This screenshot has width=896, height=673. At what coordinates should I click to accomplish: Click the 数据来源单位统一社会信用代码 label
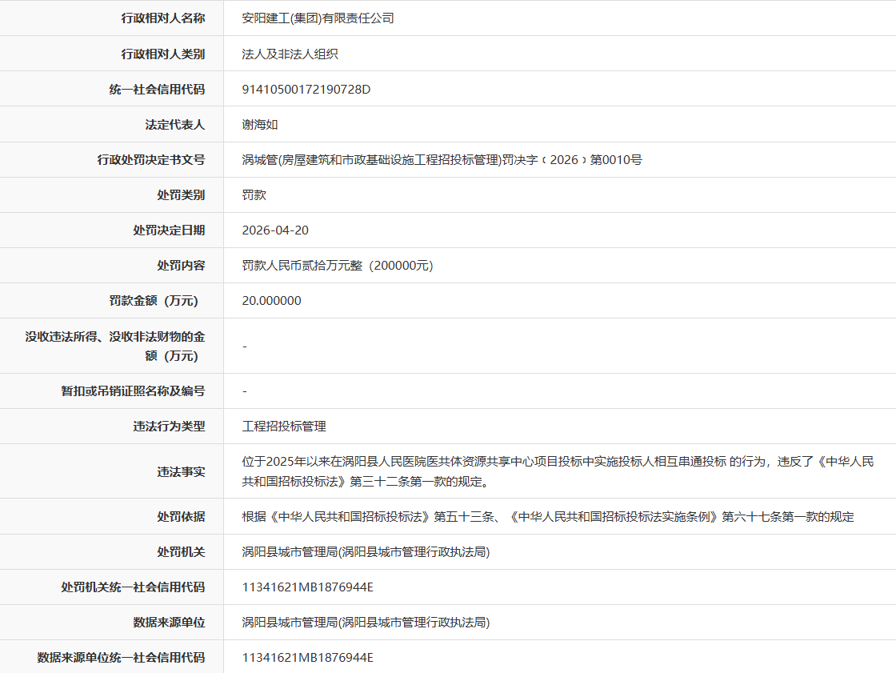pyautogui.click(x=121, y=658)
